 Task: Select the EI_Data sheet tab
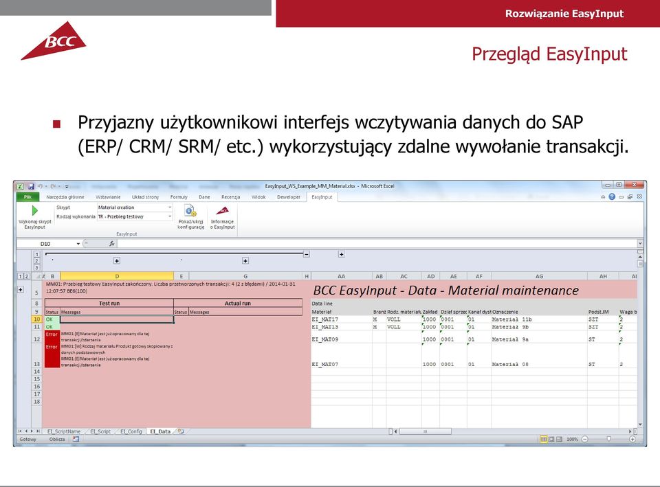point(160,431)
